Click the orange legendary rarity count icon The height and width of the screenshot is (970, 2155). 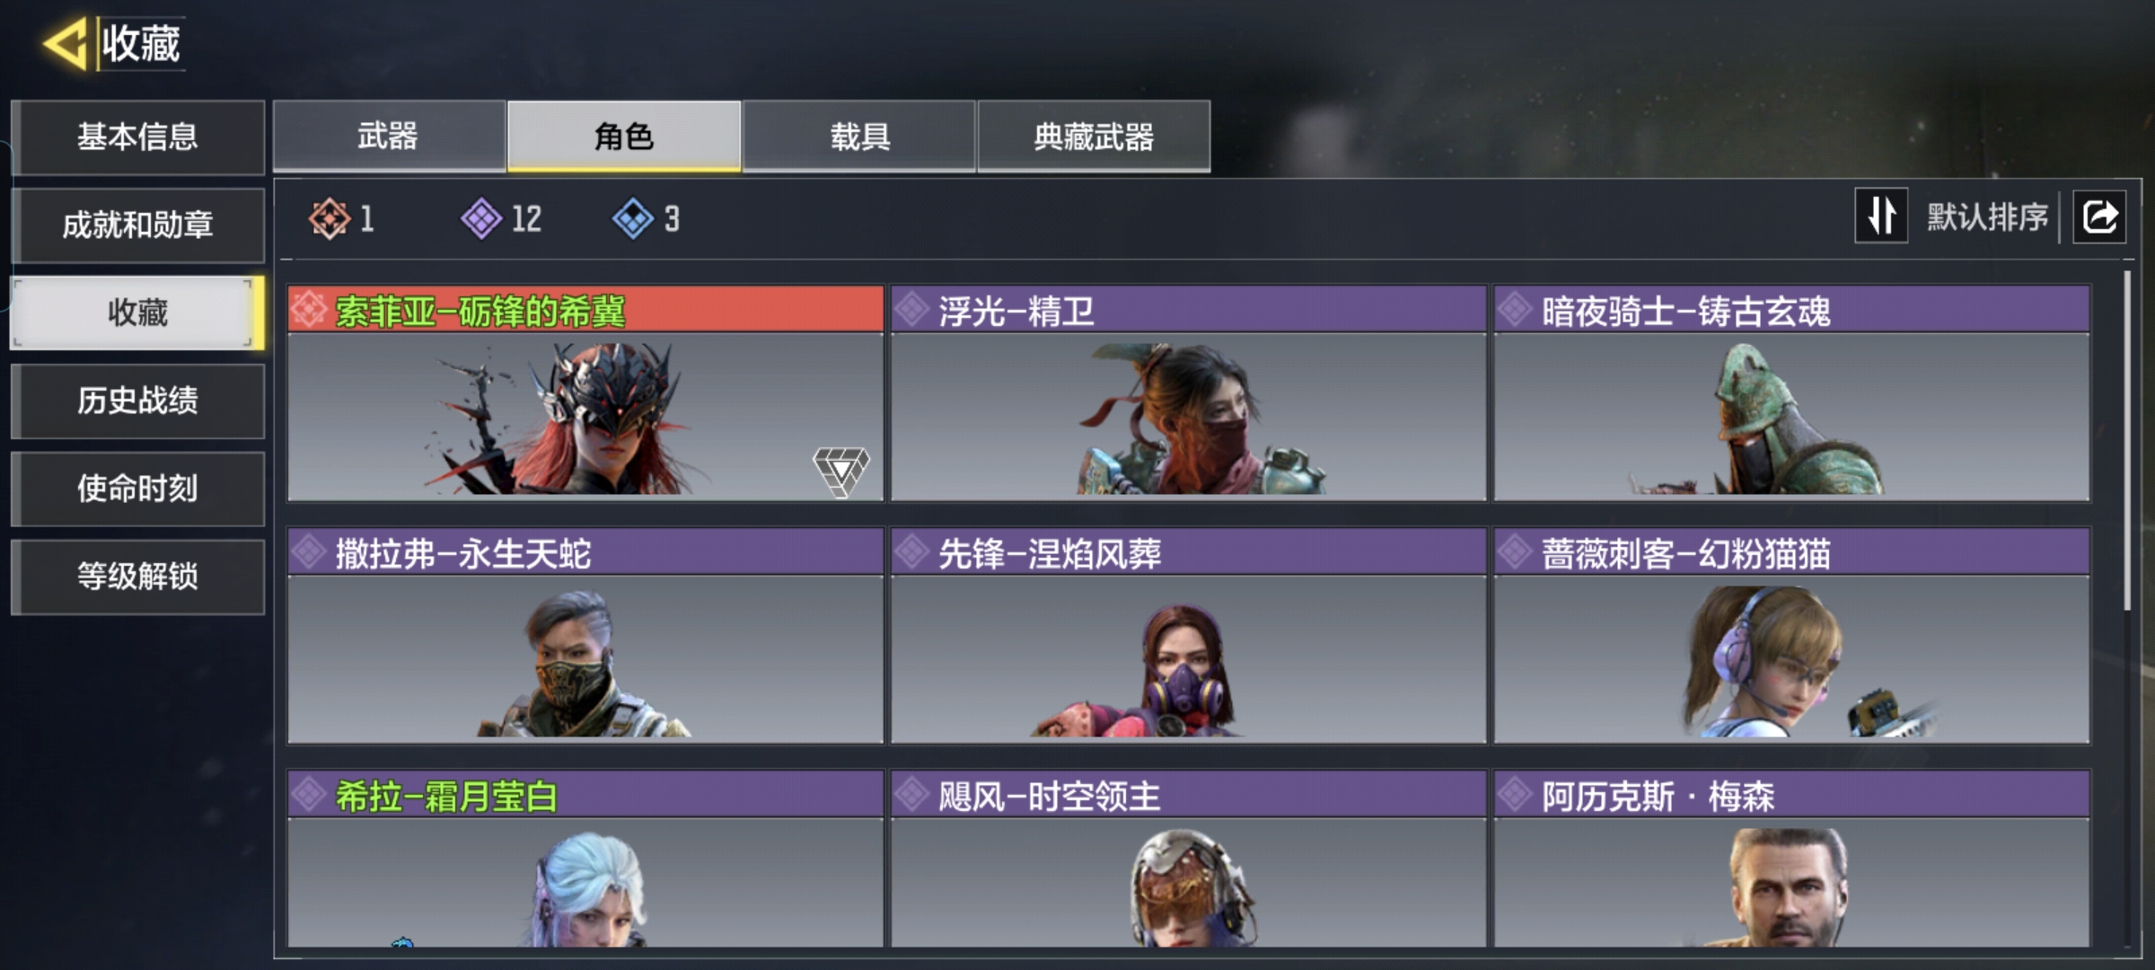(329, 218)
